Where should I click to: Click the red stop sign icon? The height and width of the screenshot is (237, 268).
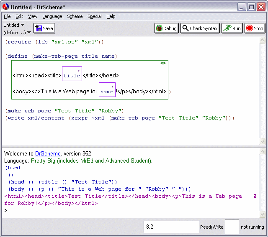coord(250,28)
